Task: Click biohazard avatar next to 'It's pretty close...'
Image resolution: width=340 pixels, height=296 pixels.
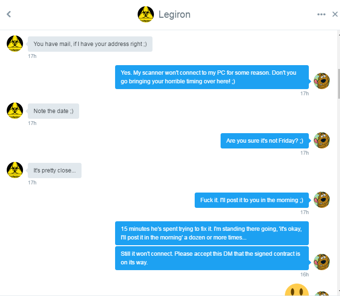Action: pyautogui.click(x=15, y=170)
